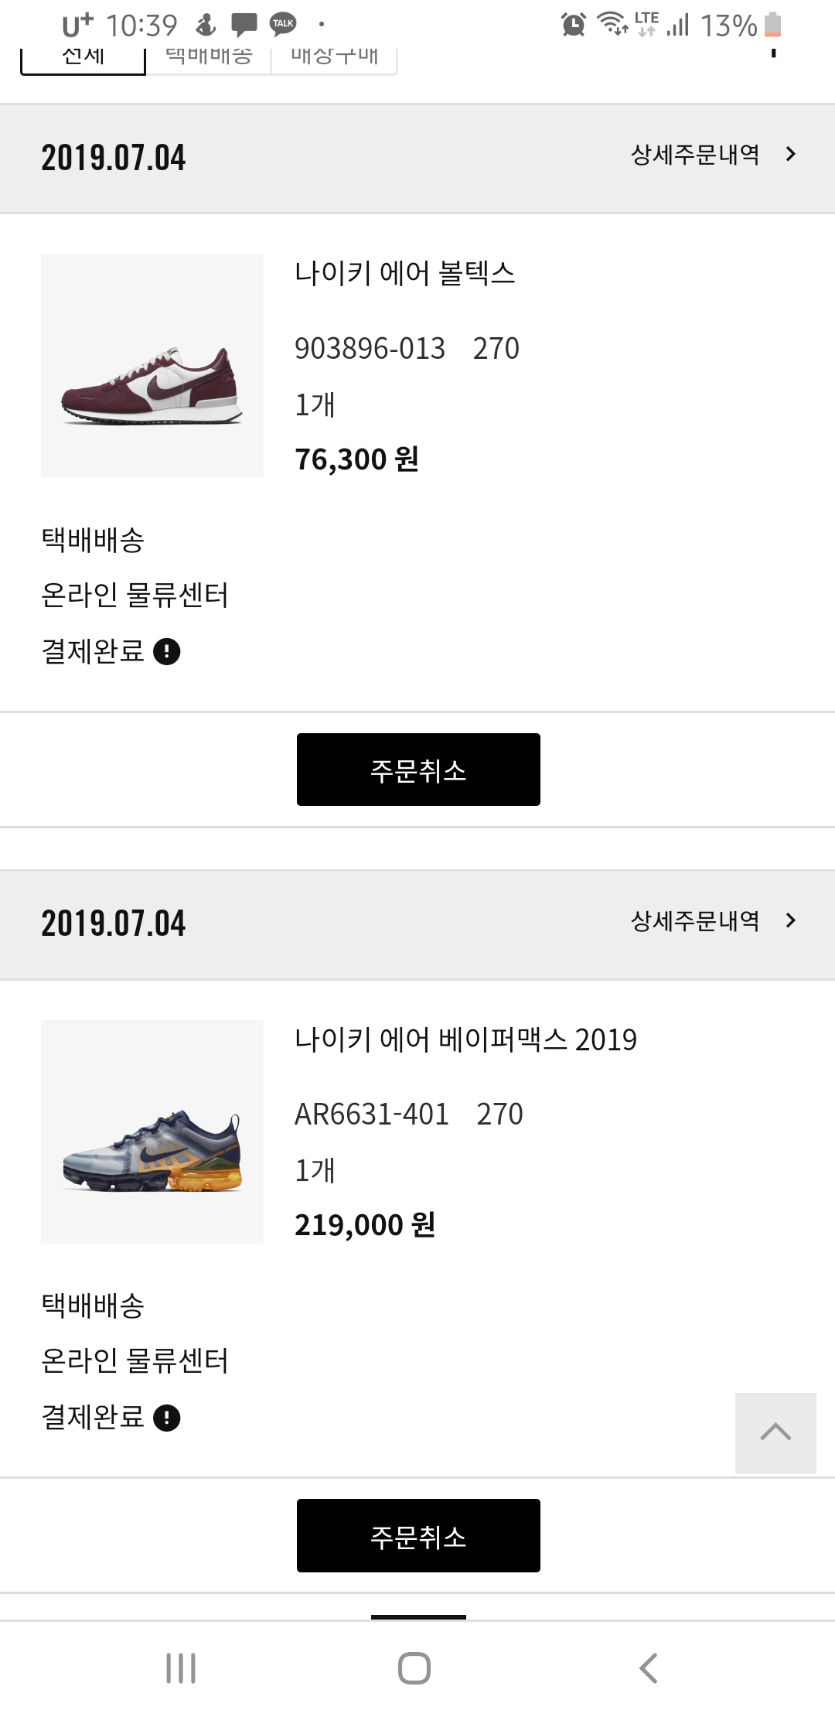835x1717 pixels.
Task: Open the 상세주문내역 link above the VaporMax order
Action: click(x=695, y=920)
